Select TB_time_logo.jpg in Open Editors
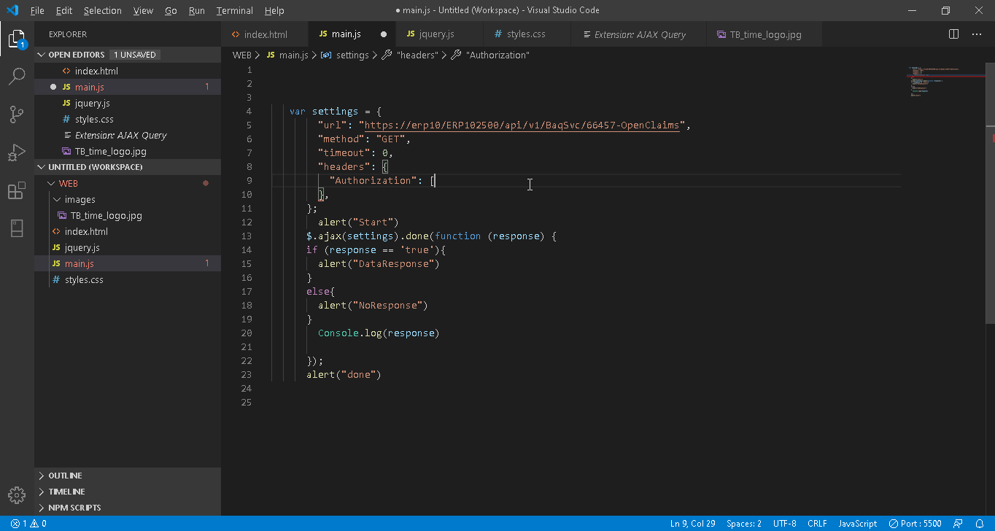The image size is (995, 531). pos(128,151)
